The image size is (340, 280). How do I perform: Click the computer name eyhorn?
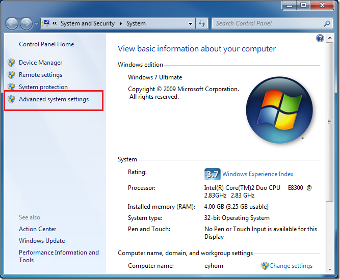click(x=214, y=266)
